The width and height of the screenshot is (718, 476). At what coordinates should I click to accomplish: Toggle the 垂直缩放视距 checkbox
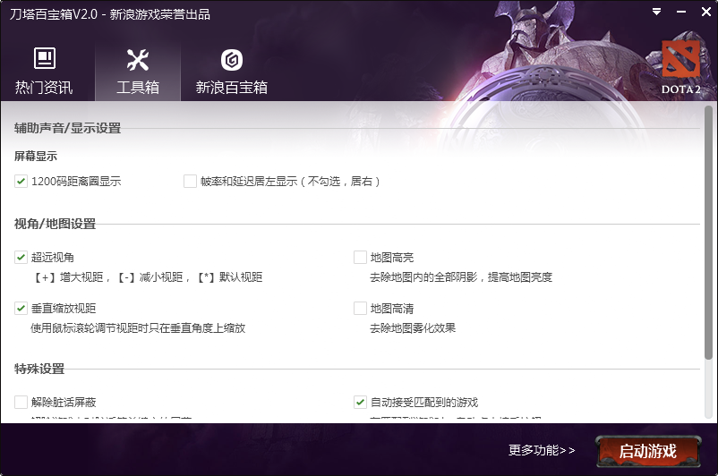tap(21, 309)
